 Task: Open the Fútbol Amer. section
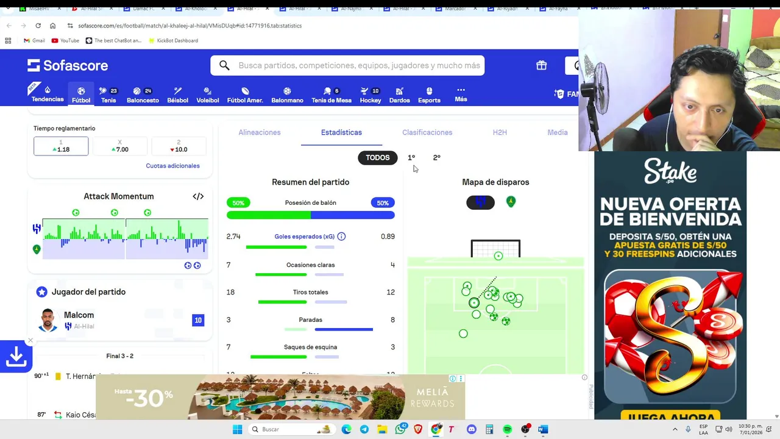[245, 95]
